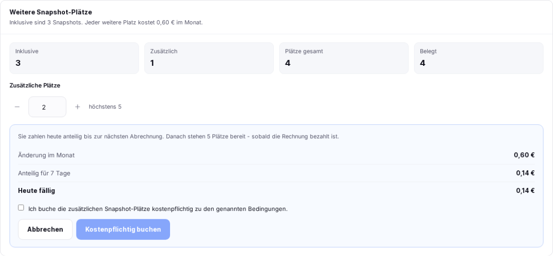Click the 'Zusätzliche Plätze' field label
The image size is (553, 256).
click(35, 85)
